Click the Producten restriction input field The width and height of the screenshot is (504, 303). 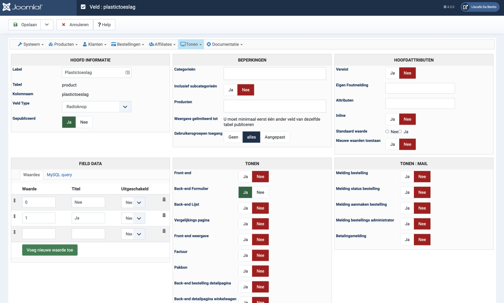(x=275, y=106)
